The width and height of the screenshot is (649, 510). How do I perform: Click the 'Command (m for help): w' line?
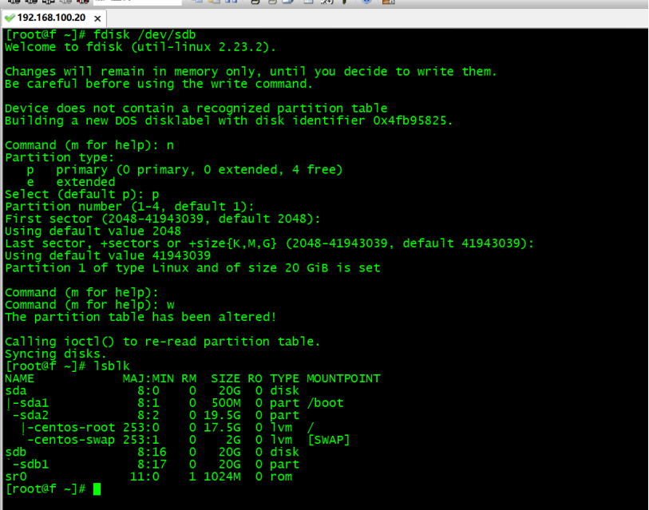(x=89, y=305)
